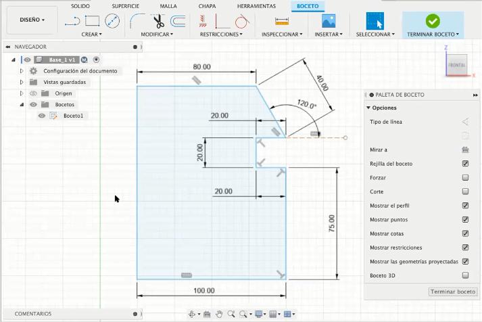This screenshot has height=322, width=482.
Task: Toggle visibility eye of Base_1 v1
Action: 27,60
